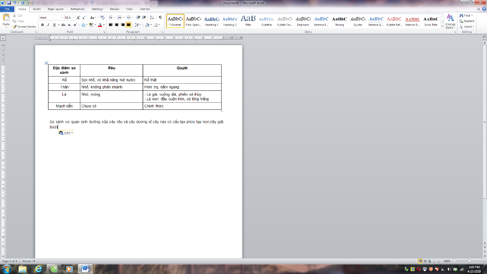Click the Copy button
Viewport: 487px width, 274px height.
[x=19, y=21]
